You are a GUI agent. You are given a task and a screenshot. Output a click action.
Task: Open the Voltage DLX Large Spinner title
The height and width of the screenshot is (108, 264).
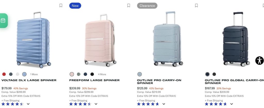[x=29, y=80]
